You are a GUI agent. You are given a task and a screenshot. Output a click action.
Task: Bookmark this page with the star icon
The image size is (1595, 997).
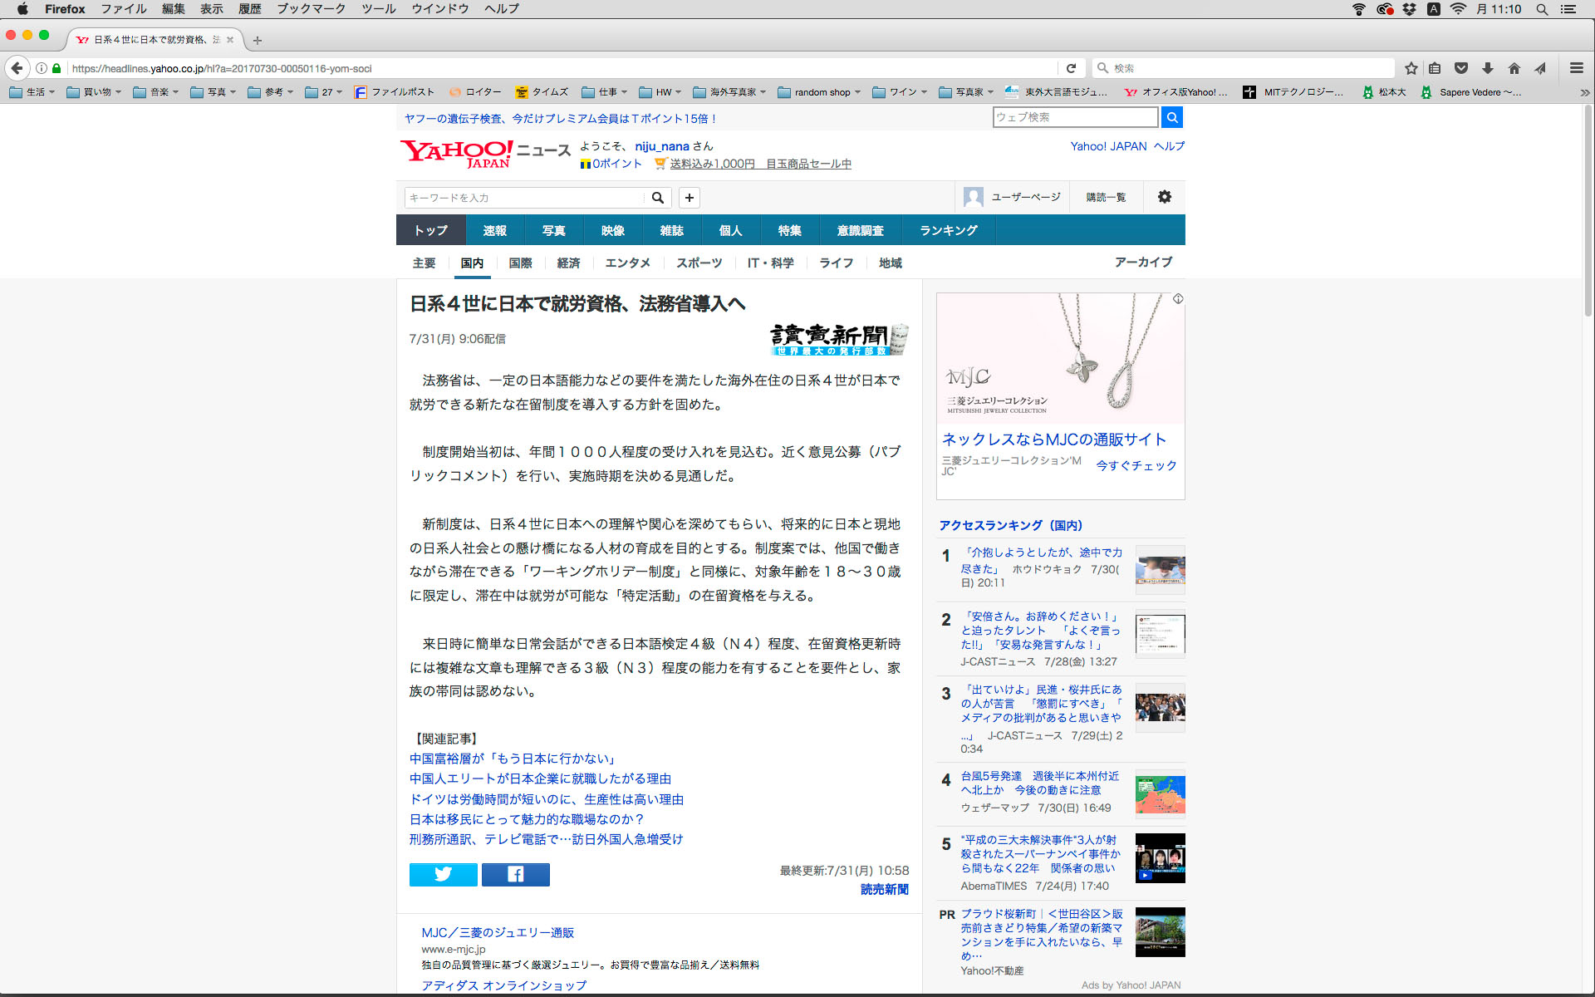(1411, 68)
